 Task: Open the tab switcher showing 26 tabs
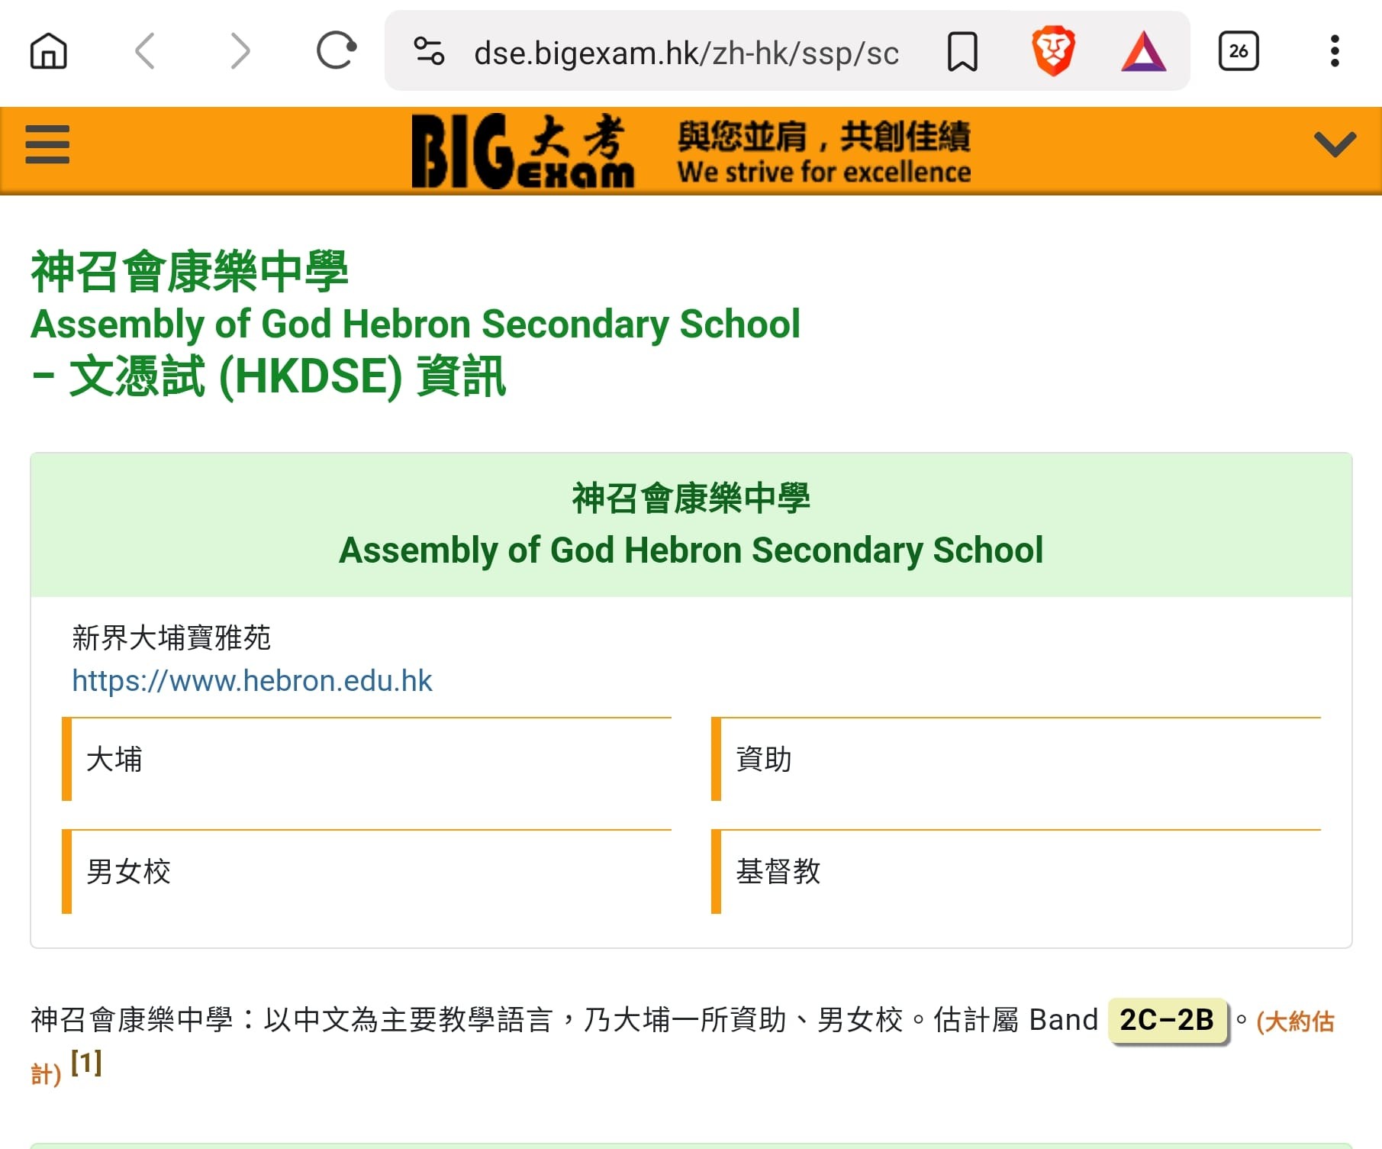coord(1238,52)
